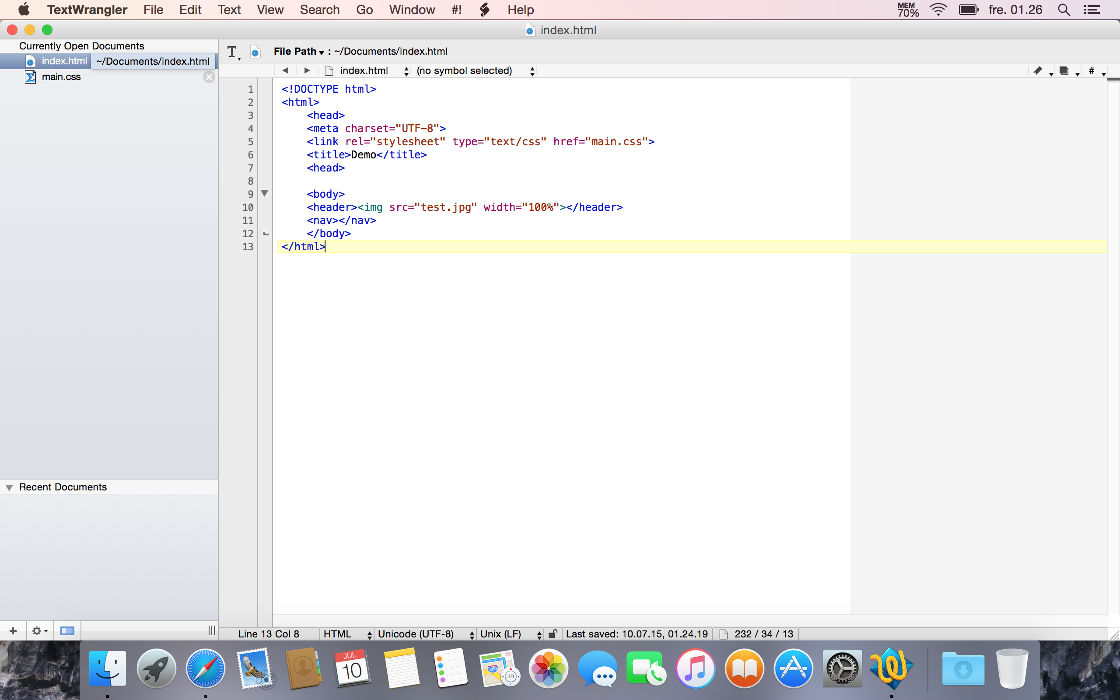
Task: Go to previous document with back arrow
Action: click(x=285, y=70)
